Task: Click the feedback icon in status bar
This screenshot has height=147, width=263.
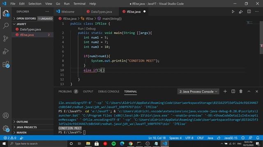Action: click(250, 138)
